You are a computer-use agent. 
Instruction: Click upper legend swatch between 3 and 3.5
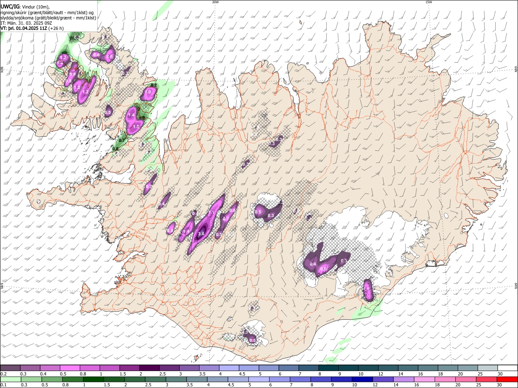click(189, 368)
